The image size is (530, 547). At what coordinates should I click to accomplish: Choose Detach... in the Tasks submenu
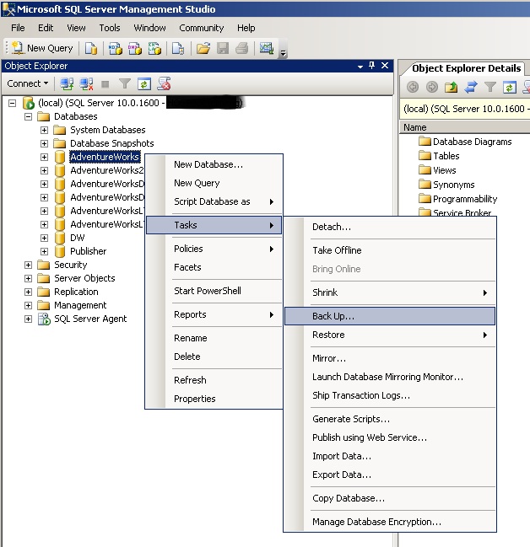coord(390,227)
